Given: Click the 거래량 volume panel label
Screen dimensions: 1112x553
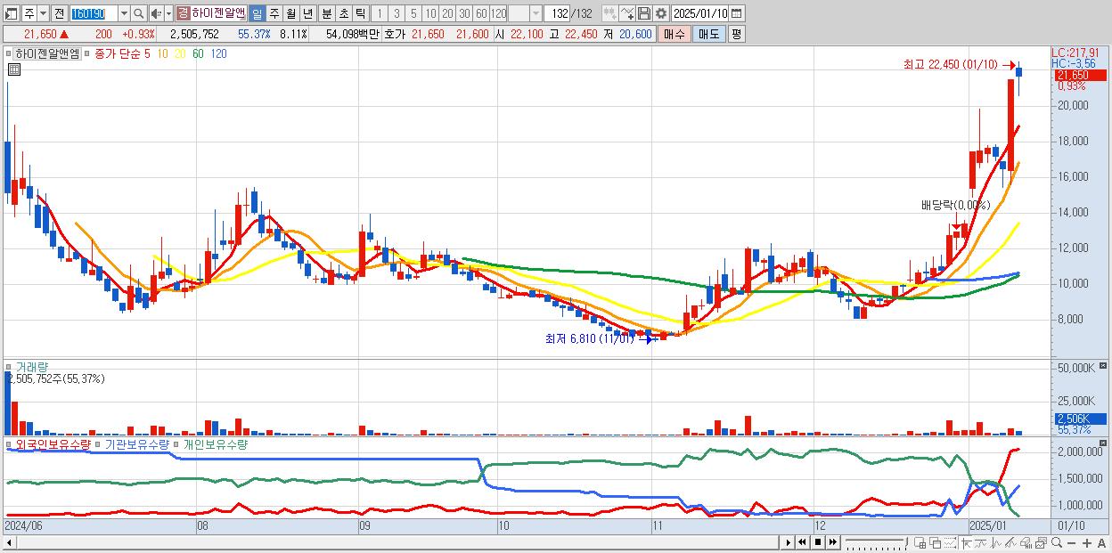Looking at the screenshot, I should tap(32, 366).
